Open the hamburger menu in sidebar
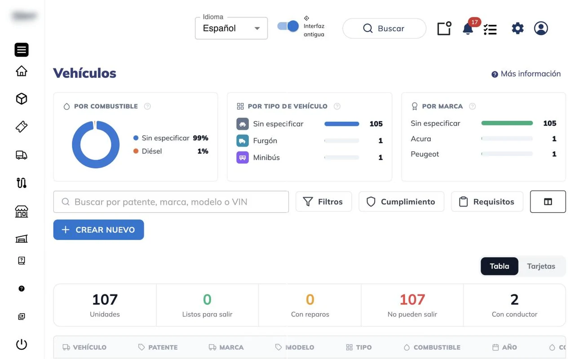Image resolution: width=575 pixels, height=359 pixels. point(22,50)
